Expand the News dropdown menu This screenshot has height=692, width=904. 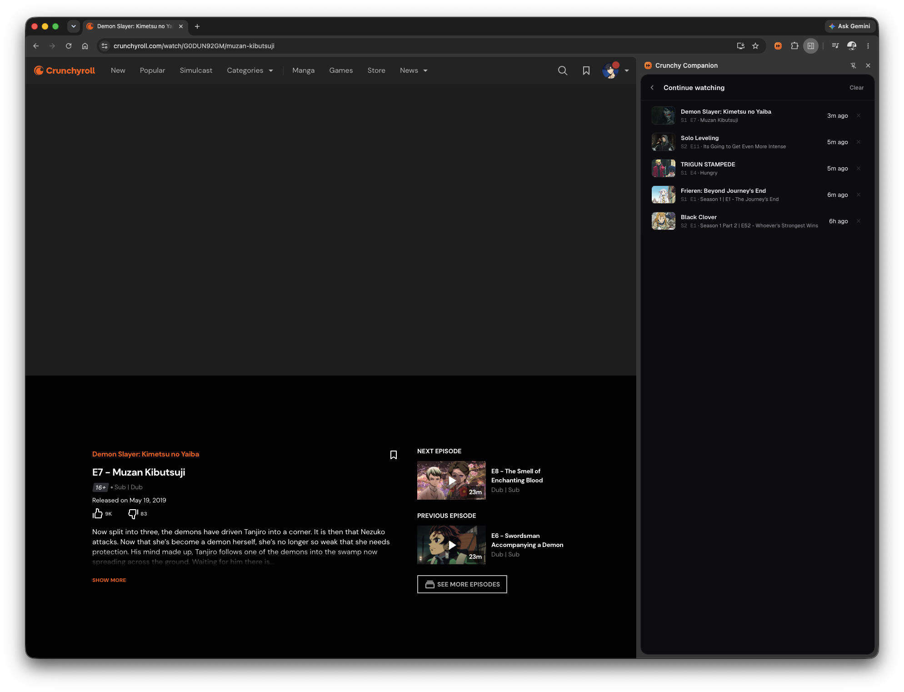click(414, 70)
